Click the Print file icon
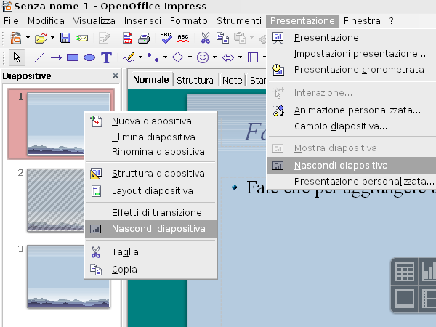 click(144, 38)
